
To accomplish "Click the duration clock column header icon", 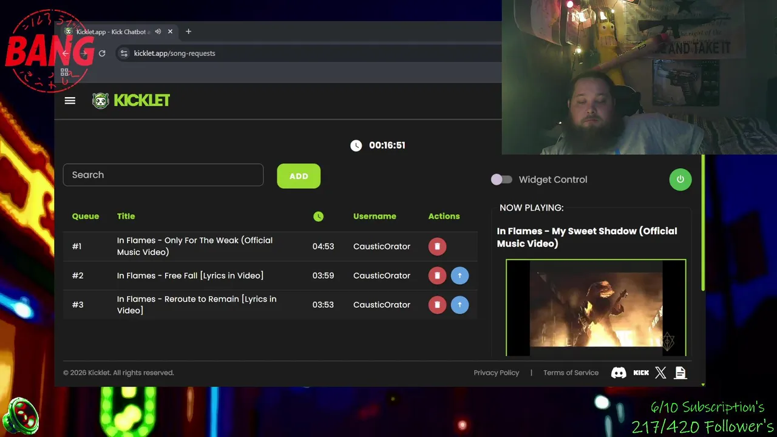I will pyautogui.click(x=319, y=216).
